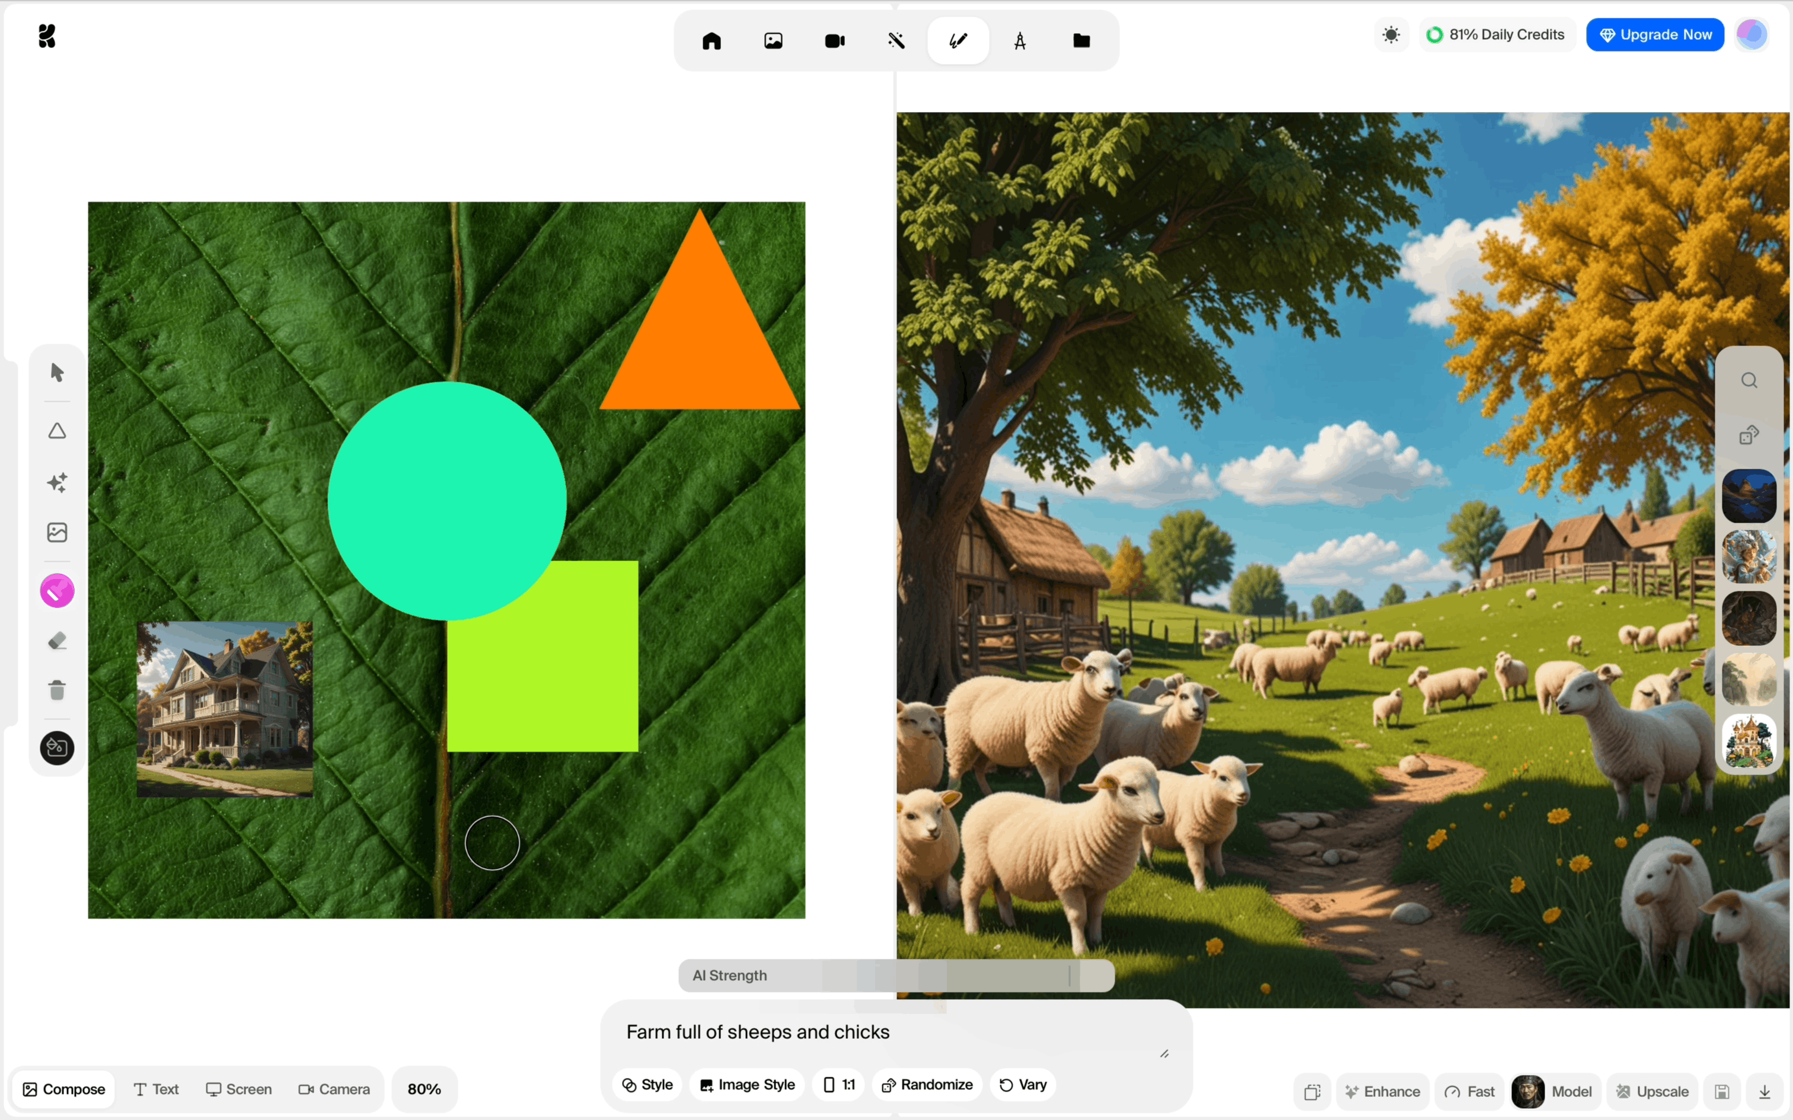Adjust the AI Strength slider
The width and height of the screenshot is (1793, 1120).
click(x=1068, y=975)
